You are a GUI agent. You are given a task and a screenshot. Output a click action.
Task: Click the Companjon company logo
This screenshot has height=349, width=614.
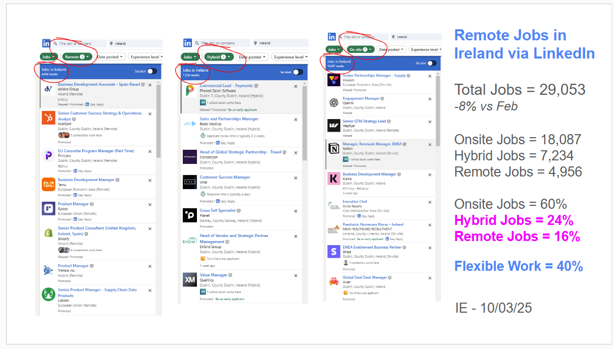(x=190, y=157)
